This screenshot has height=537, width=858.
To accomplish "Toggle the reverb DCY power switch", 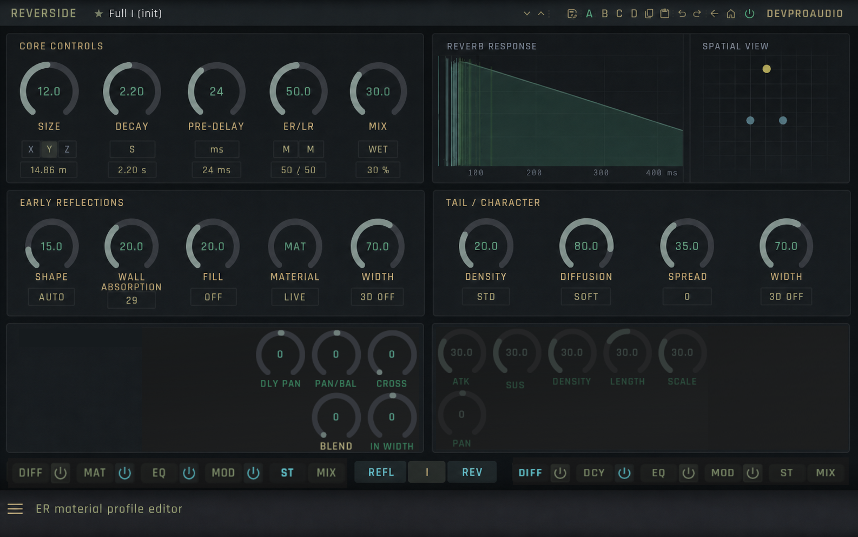I will (624, 473).
